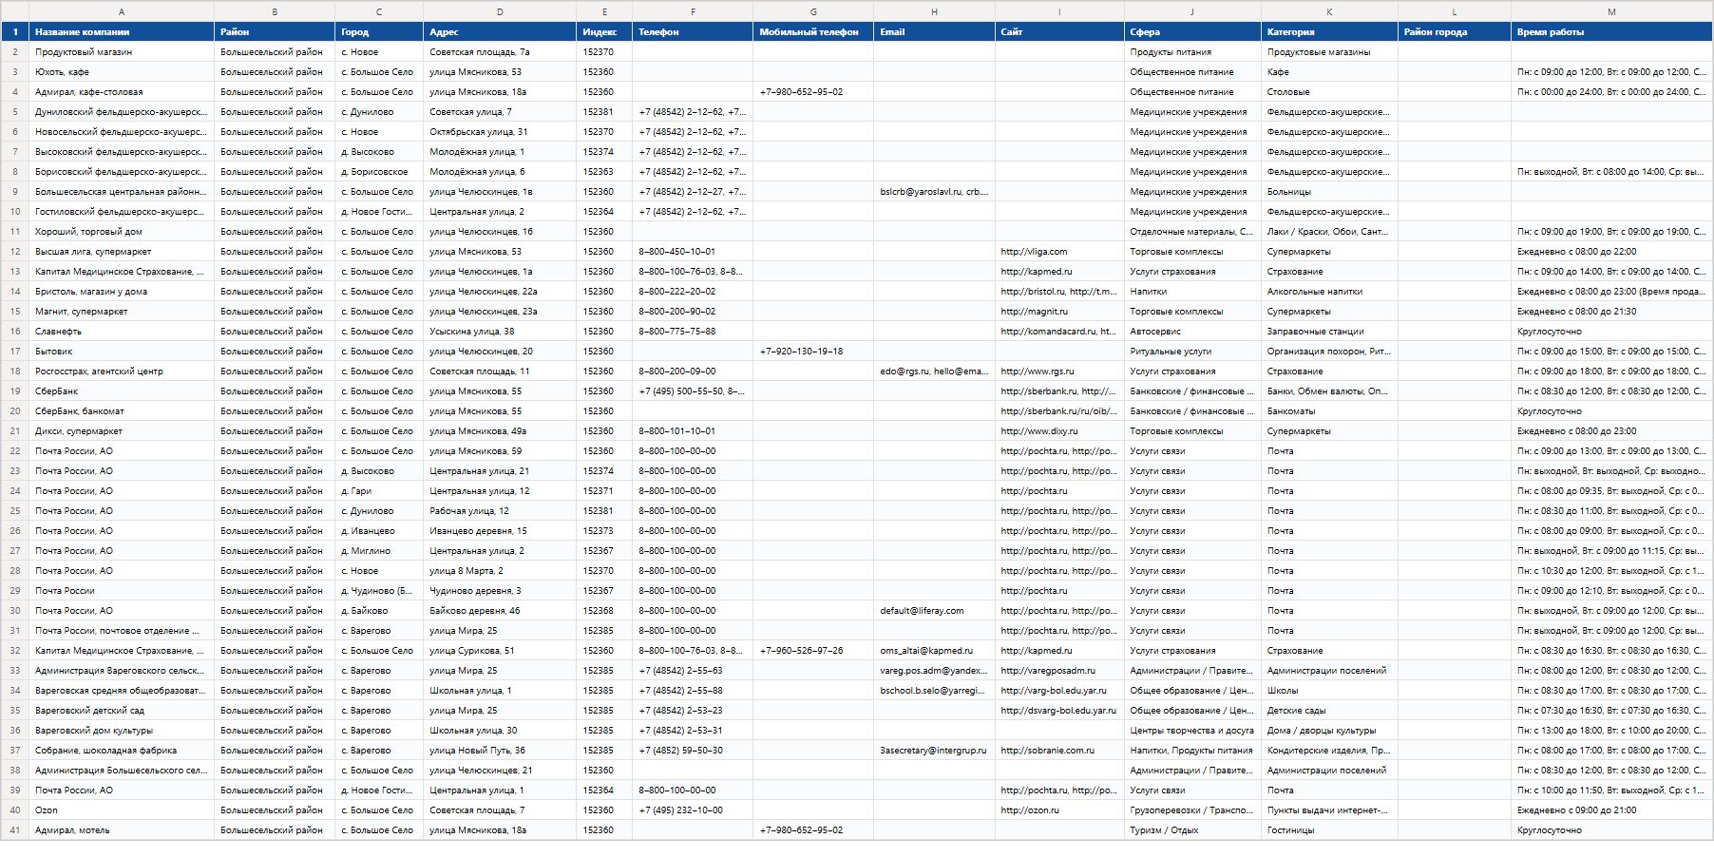The image size is (1714, 857).
Task: Select the 'Росгосстрах, агентский центр' cell
Action: point(122,371)
